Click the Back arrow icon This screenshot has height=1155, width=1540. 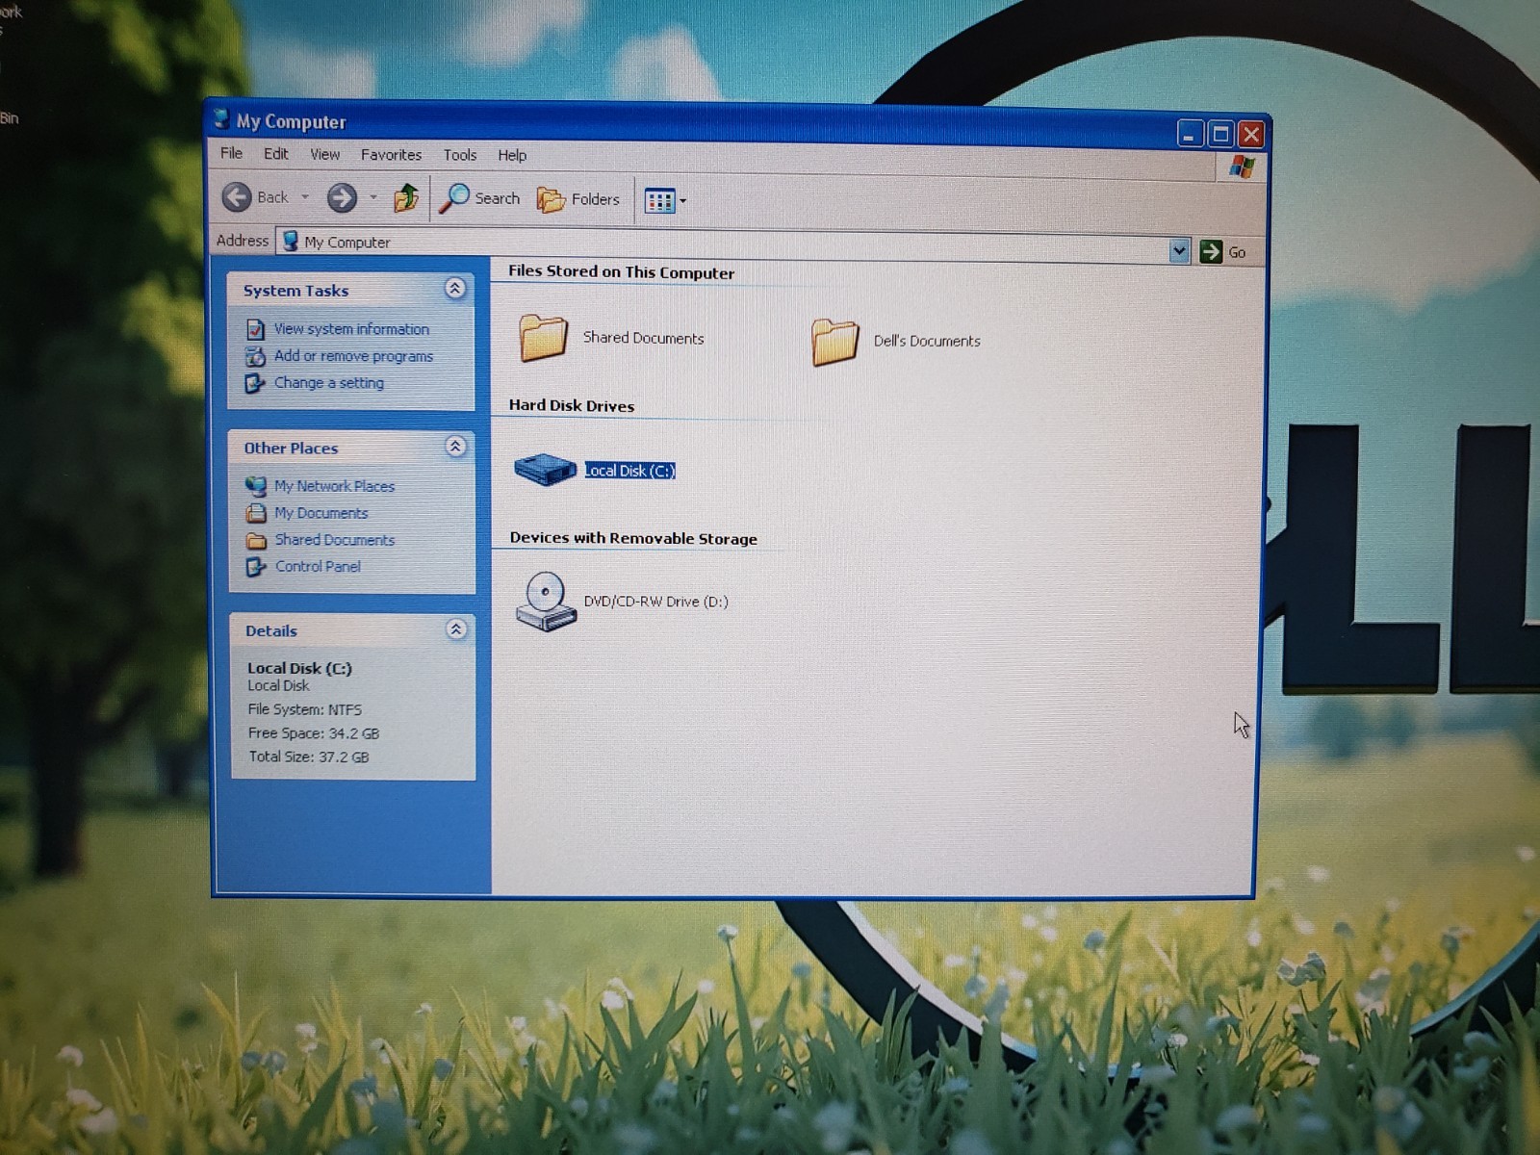point(237,197)
